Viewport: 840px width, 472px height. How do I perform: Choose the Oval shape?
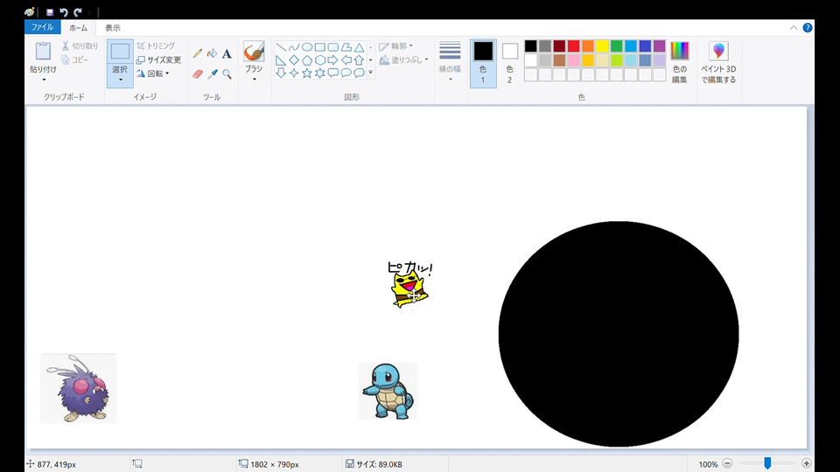(307, 47)
